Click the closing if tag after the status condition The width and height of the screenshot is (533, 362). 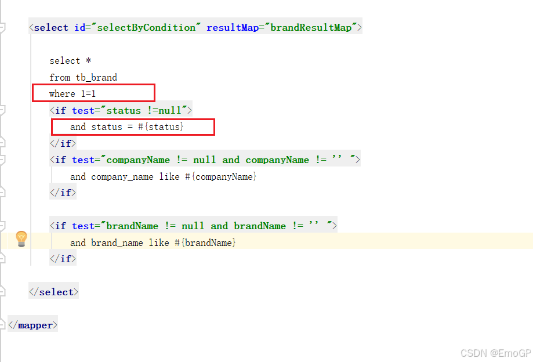point(63,143)
